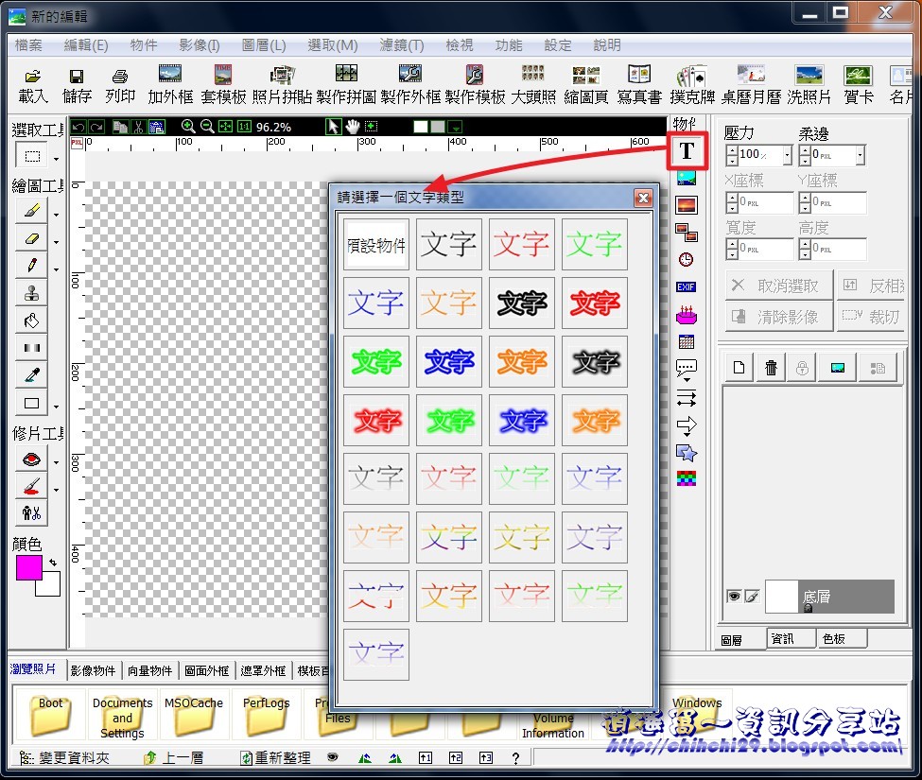Choose the 預設物件 default text type

tap(376, 245)
